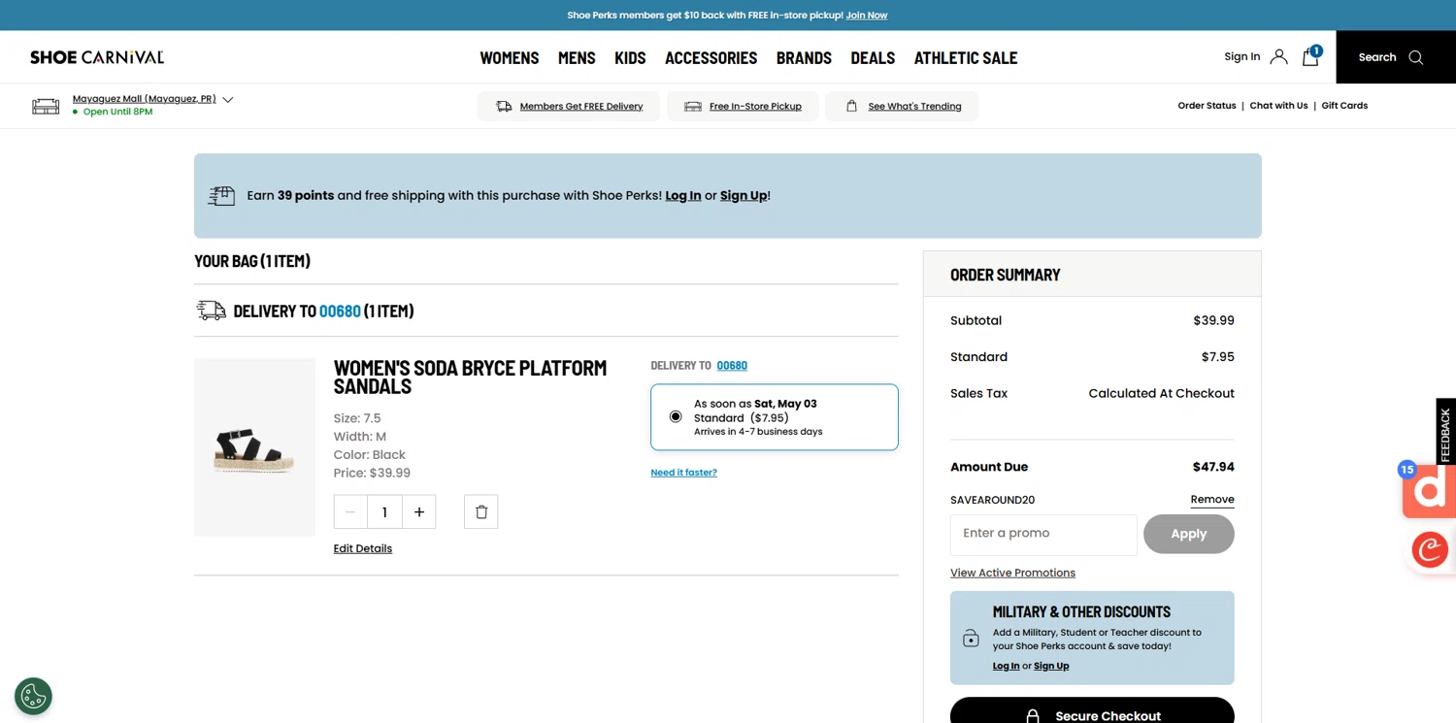Click the store location icon
The width and height of the screenshot is (1456, 723).
point(46,106)
